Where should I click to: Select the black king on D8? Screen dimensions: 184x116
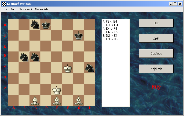46,24
